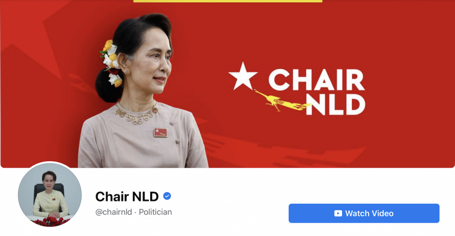Click the red flag pin badge on blouse

point(160,132)
